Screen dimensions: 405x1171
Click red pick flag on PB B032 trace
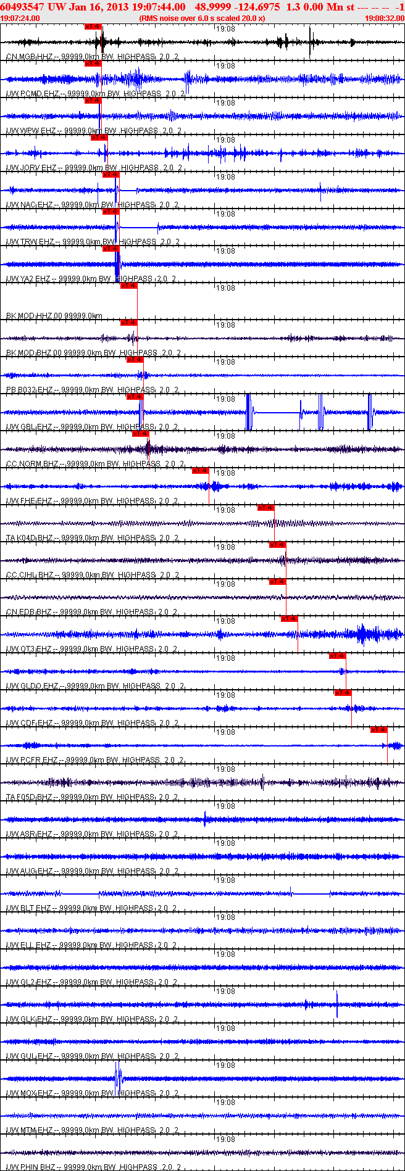click(135, 360)
